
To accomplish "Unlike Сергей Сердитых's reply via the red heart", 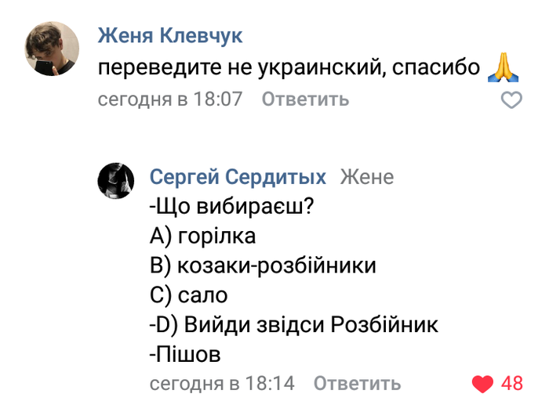I will (483, 384).
